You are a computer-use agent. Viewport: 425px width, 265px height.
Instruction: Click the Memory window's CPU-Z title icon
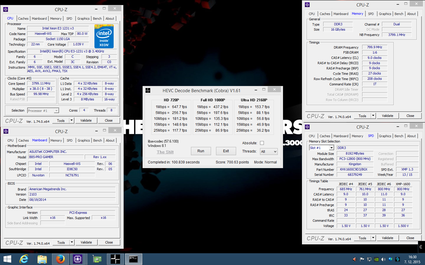coord(307,5)
